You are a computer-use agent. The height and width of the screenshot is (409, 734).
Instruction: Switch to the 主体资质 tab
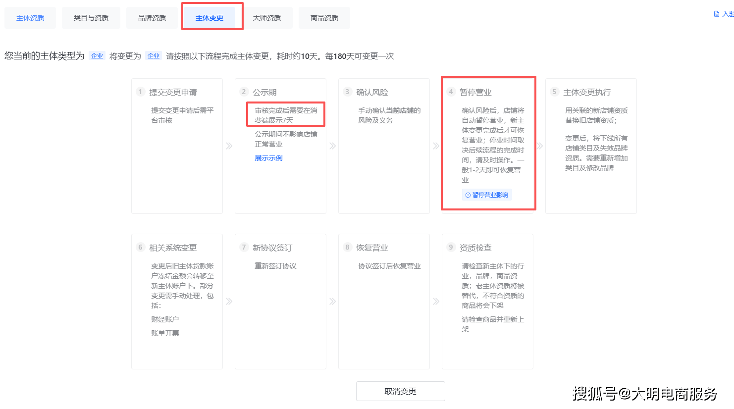pos(30,17)
